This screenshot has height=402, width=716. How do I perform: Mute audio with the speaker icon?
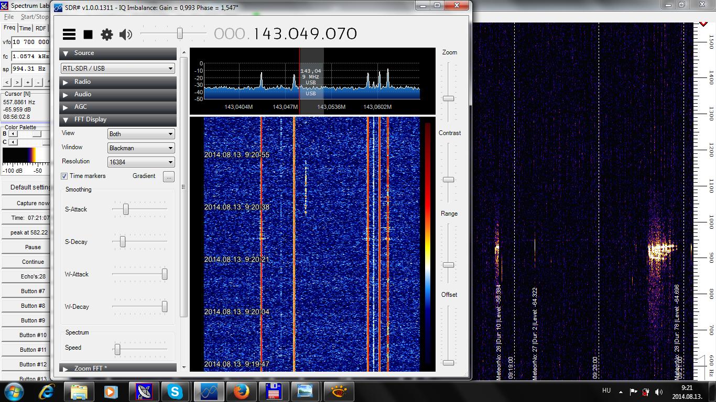pyautogui.click(x=126, y=35)
